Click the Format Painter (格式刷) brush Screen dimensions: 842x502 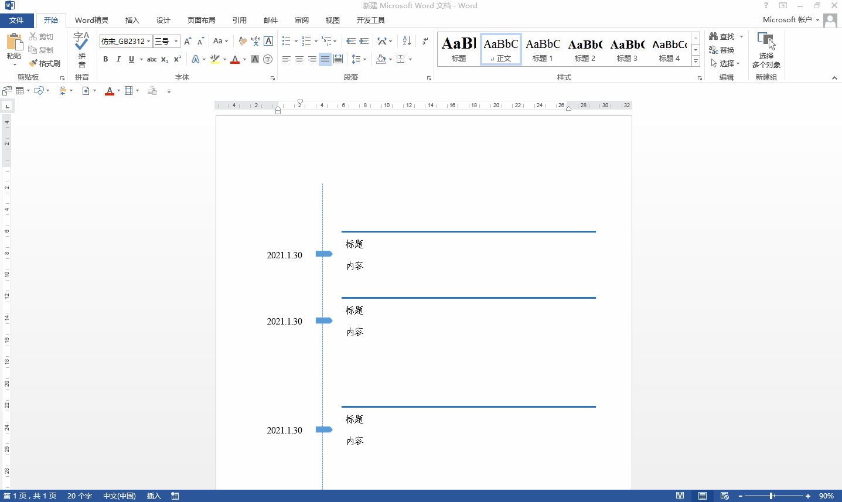pos(45,63)
